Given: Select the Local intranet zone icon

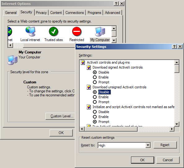Looking at the screenshot, I should click(x=30, y=31).
